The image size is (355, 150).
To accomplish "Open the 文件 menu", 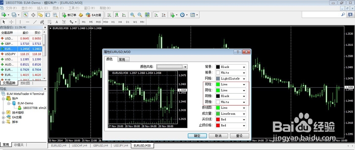I will pyautogui.click(x=11, y=8).
